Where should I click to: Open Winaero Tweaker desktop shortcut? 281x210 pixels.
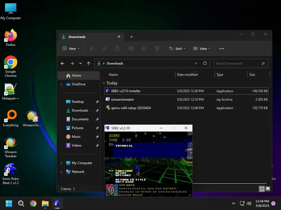pos(11,147)
